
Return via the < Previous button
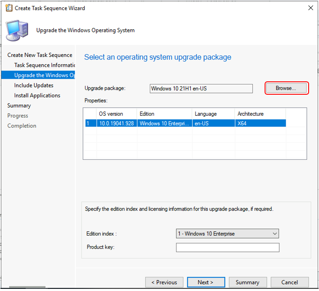point(164,282)
